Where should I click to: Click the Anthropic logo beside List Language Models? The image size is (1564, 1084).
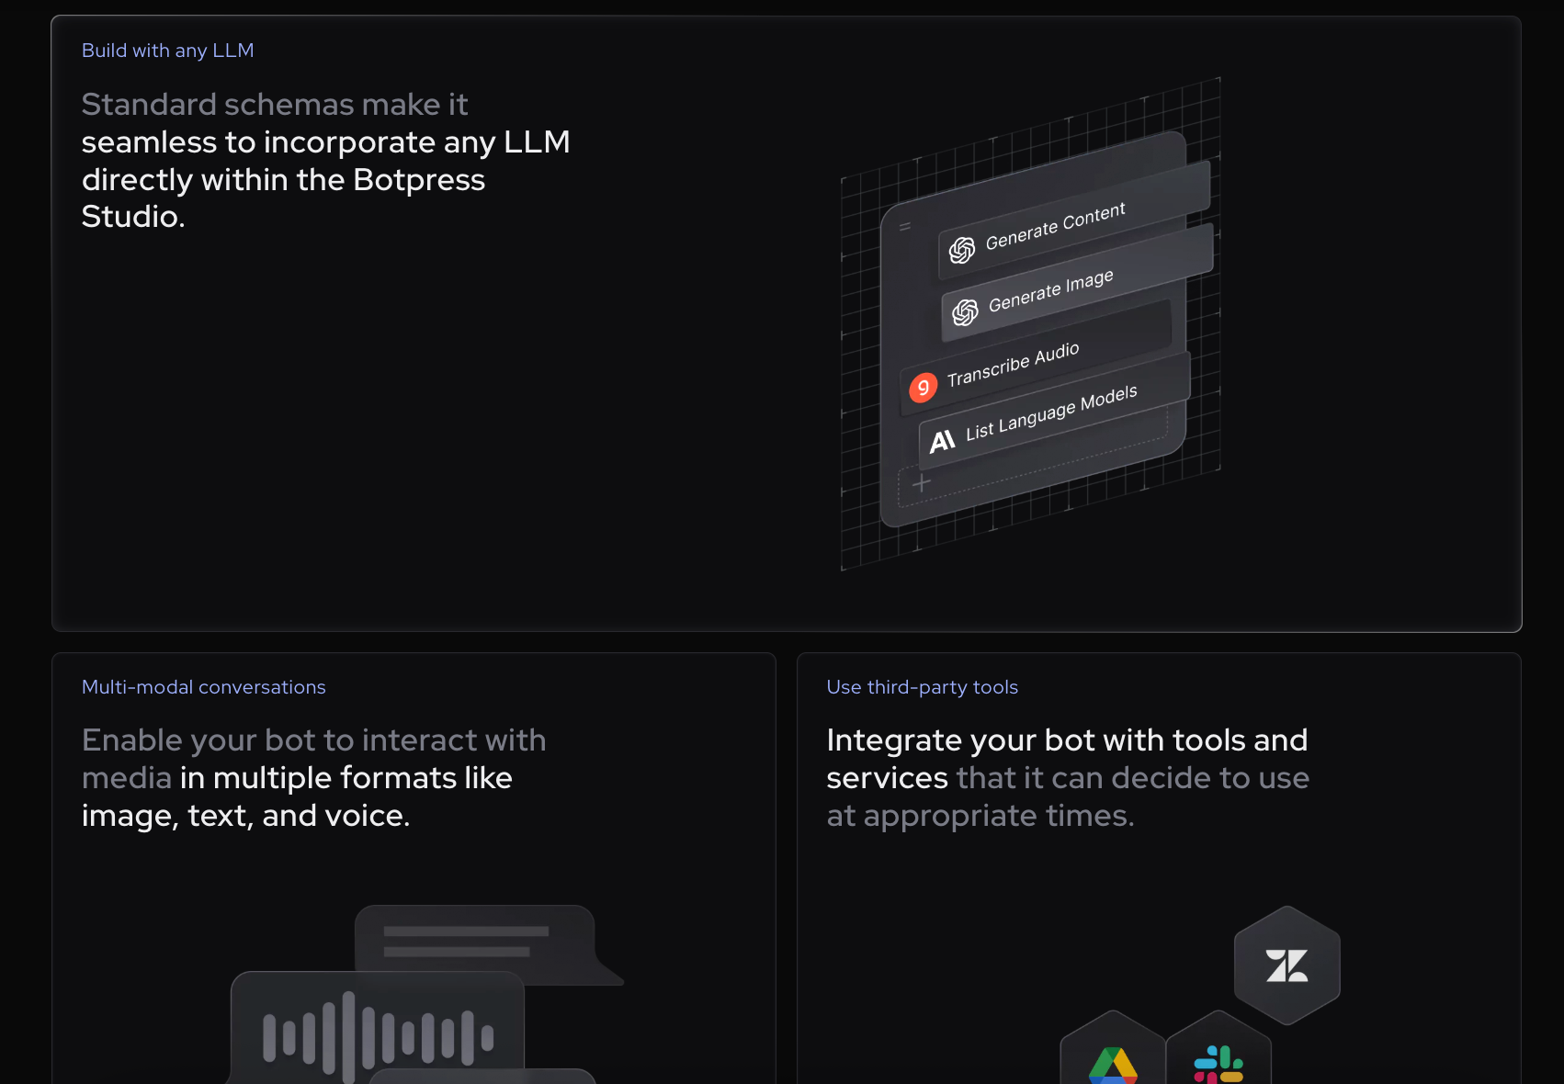942,442
